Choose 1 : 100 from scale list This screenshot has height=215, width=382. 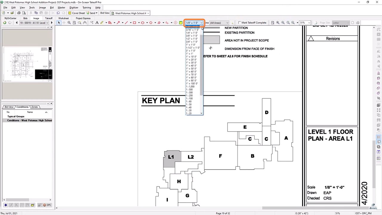click(189, 99)
